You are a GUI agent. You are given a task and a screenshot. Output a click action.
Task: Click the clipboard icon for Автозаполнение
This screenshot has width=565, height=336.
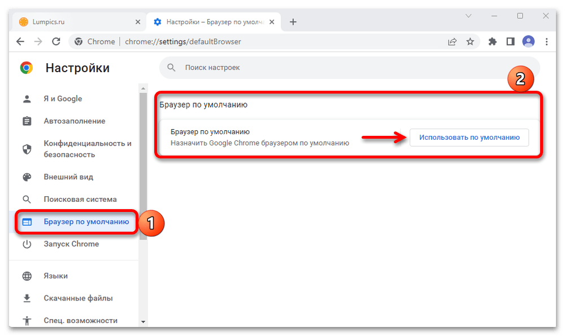tap(27, 121)
